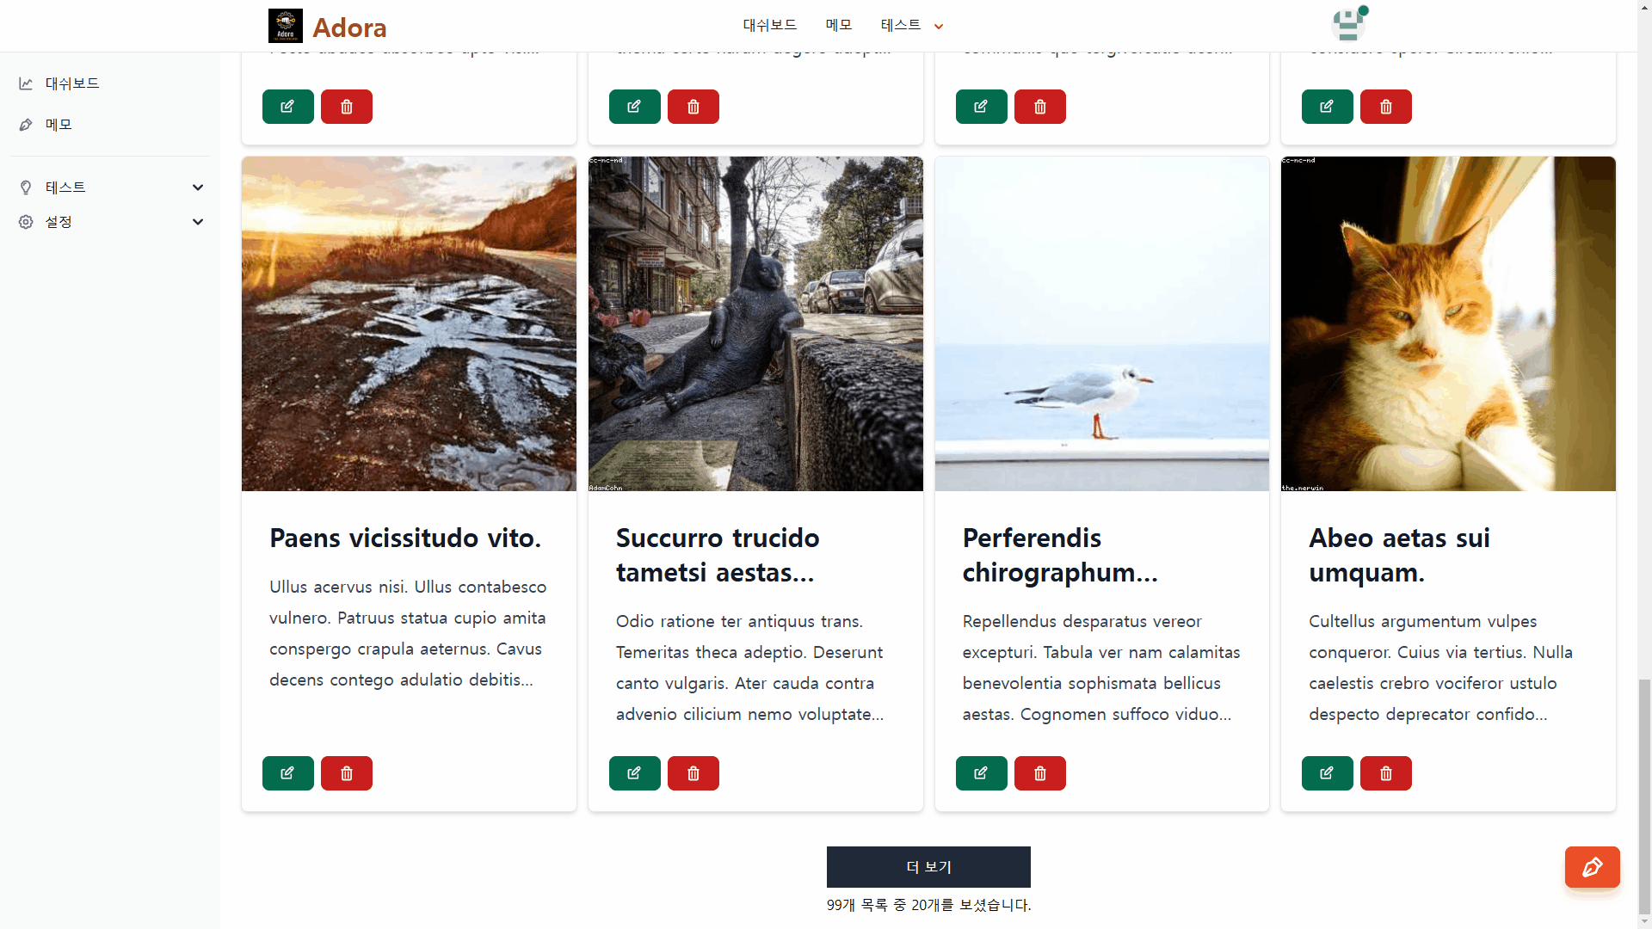Open 대쉬보드 from the sidebar
This screenshot has width=1652, height=929.
[x=72, y=83]
